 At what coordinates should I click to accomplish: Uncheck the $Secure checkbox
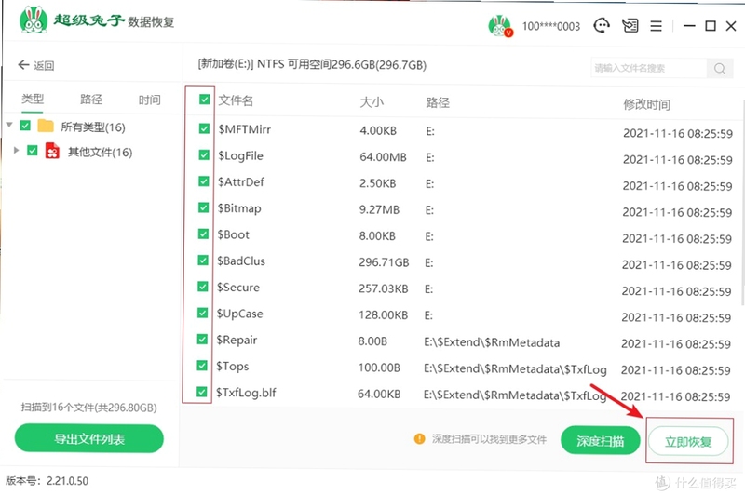tap(202, 287)
